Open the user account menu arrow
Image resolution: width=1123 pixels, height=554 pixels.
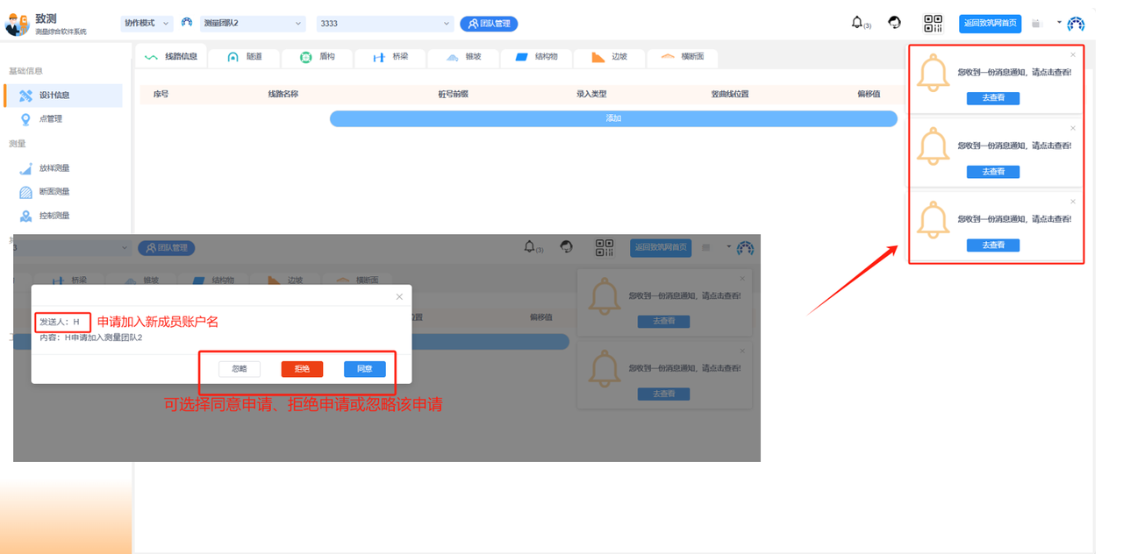(x=1059, y=23)
